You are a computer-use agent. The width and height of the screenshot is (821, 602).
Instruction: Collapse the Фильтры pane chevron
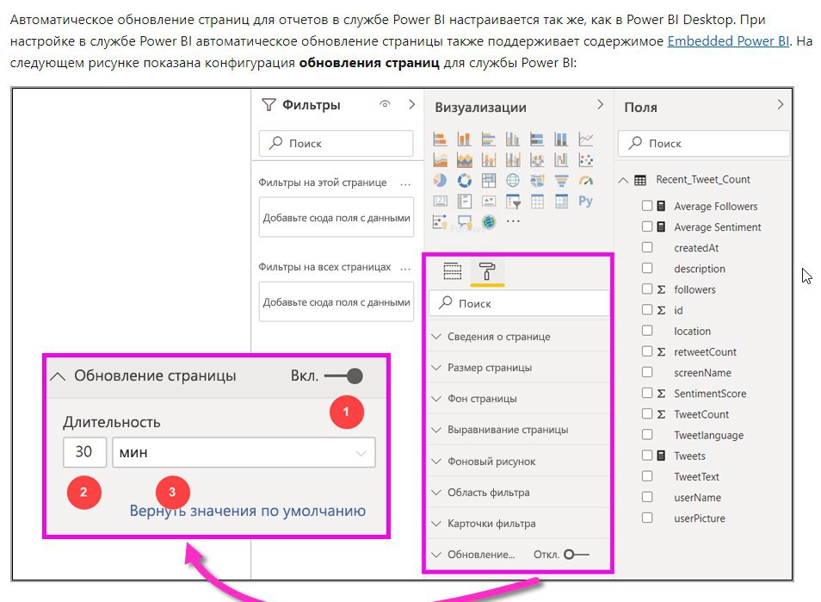coord(412,104)
